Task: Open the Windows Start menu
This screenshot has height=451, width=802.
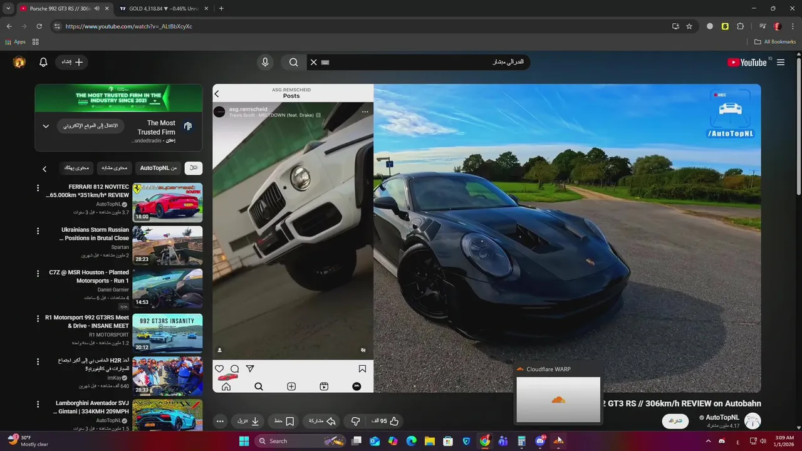Action: point(244,441)
